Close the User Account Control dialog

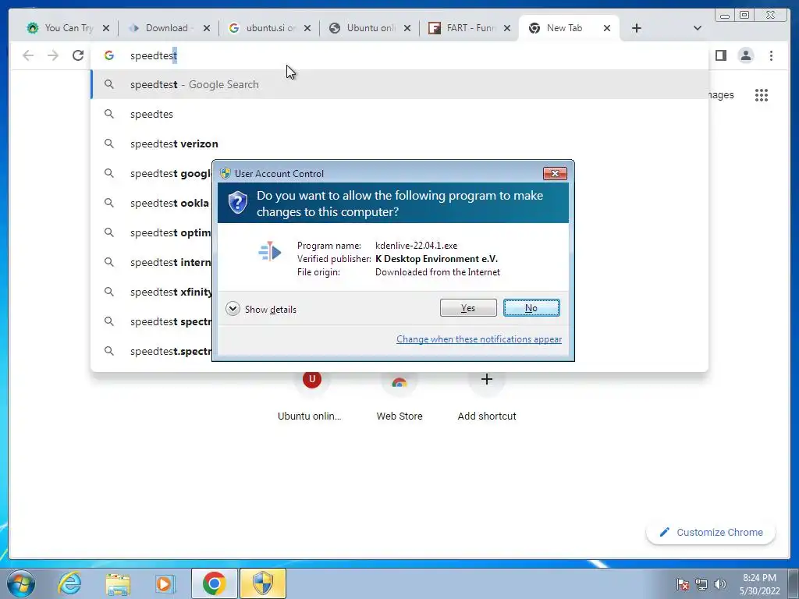pyautogui.click(x=555, y=174)
